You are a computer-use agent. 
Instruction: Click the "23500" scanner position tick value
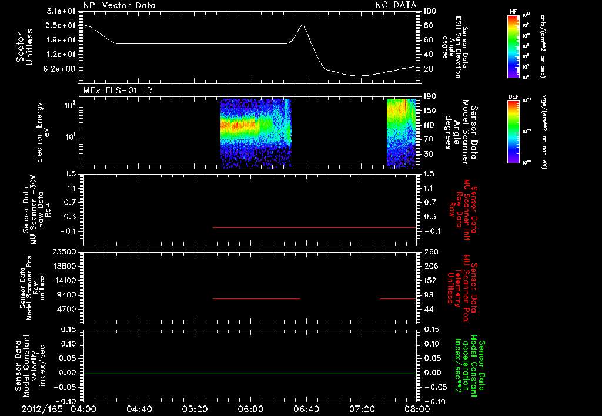point(63,252)
